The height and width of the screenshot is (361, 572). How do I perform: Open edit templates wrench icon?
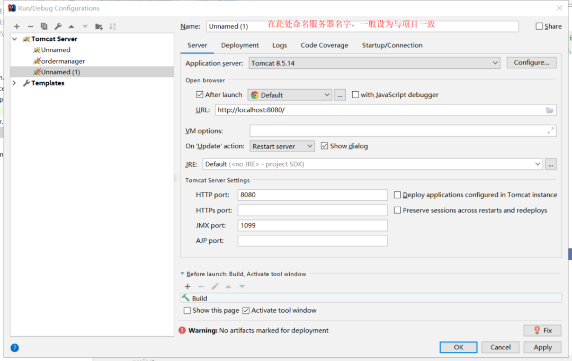[58, 27]
